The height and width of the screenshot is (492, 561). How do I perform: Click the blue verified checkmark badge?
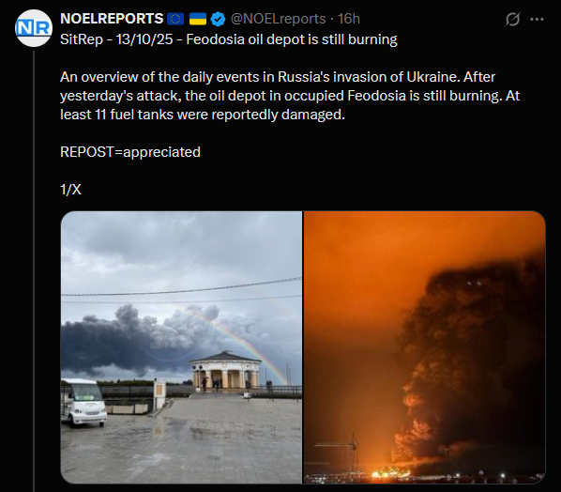(218, 19)
